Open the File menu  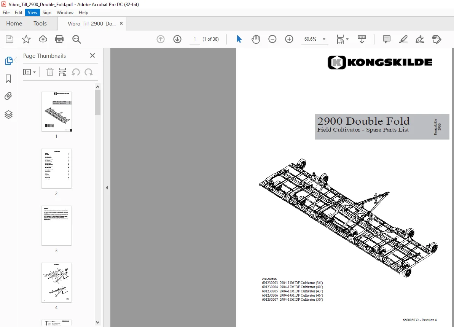pyautogui.click(x=6, y=13)
